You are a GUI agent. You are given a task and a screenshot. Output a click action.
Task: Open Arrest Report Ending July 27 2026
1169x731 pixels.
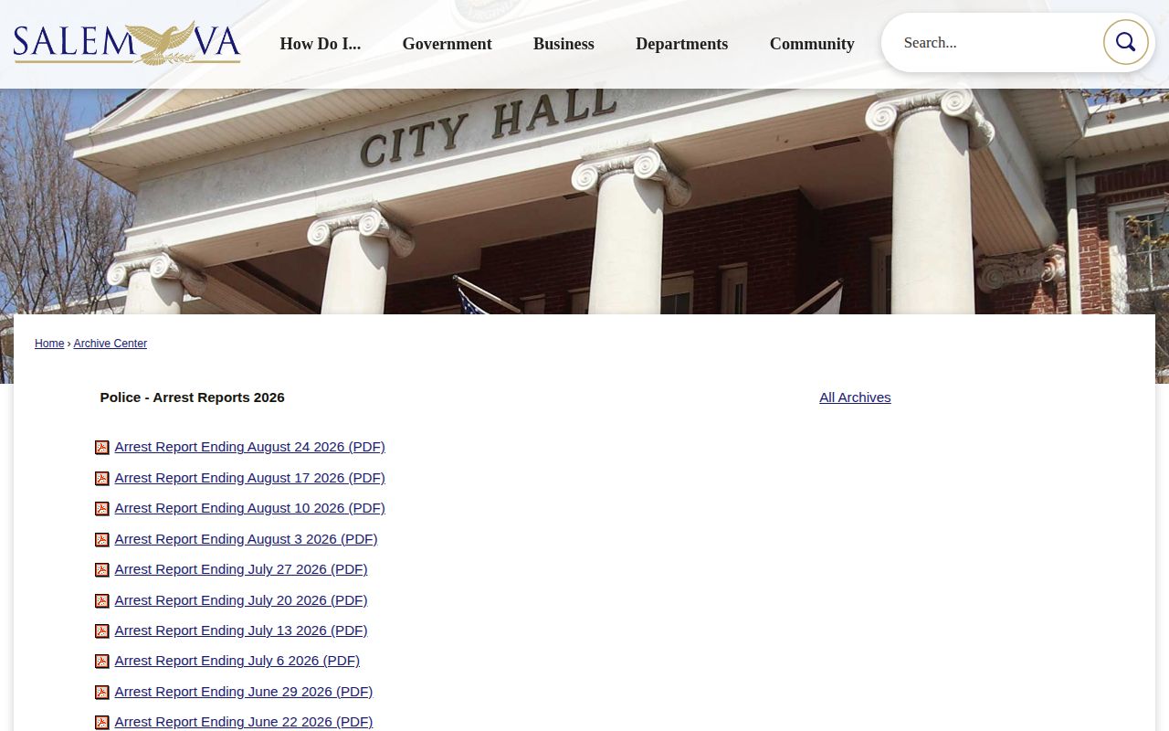[x=241, y=569]
